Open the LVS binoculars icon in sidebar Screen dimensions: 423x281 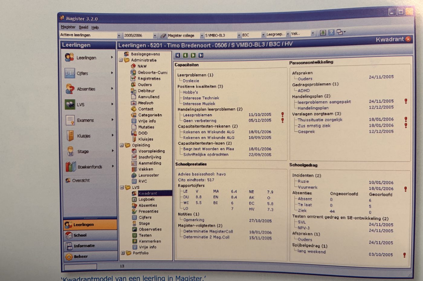(70, 104)
